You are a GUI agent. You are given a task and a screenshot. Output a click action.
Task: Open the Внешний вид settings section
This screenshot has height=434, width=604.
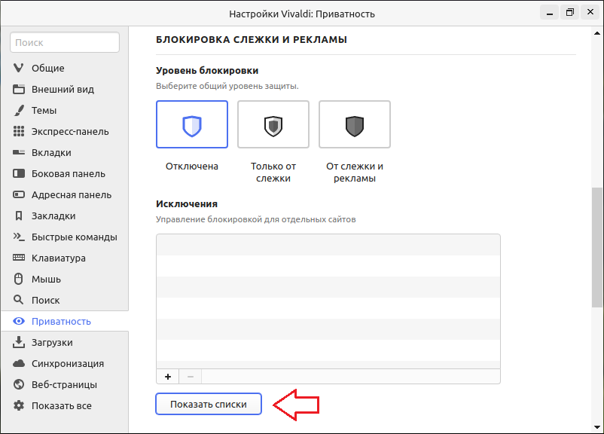(x=65, y=89)
